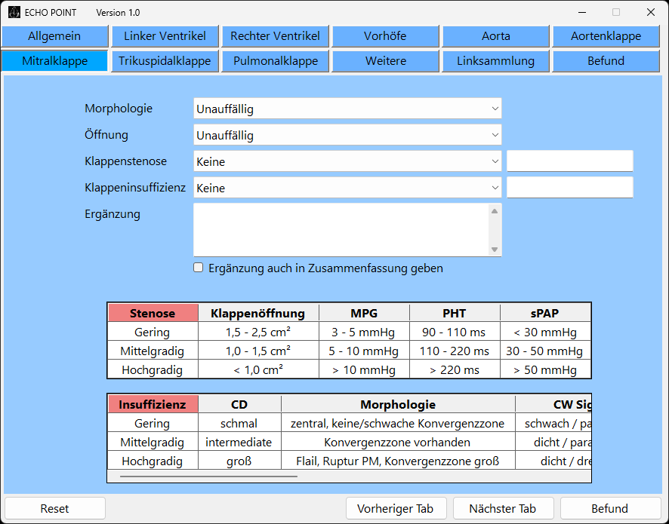The height and width of the screenshot is (524, 669).
Task: Focus the text field beside Klappeninsuffizienz
Action: [x=569, y=188]
